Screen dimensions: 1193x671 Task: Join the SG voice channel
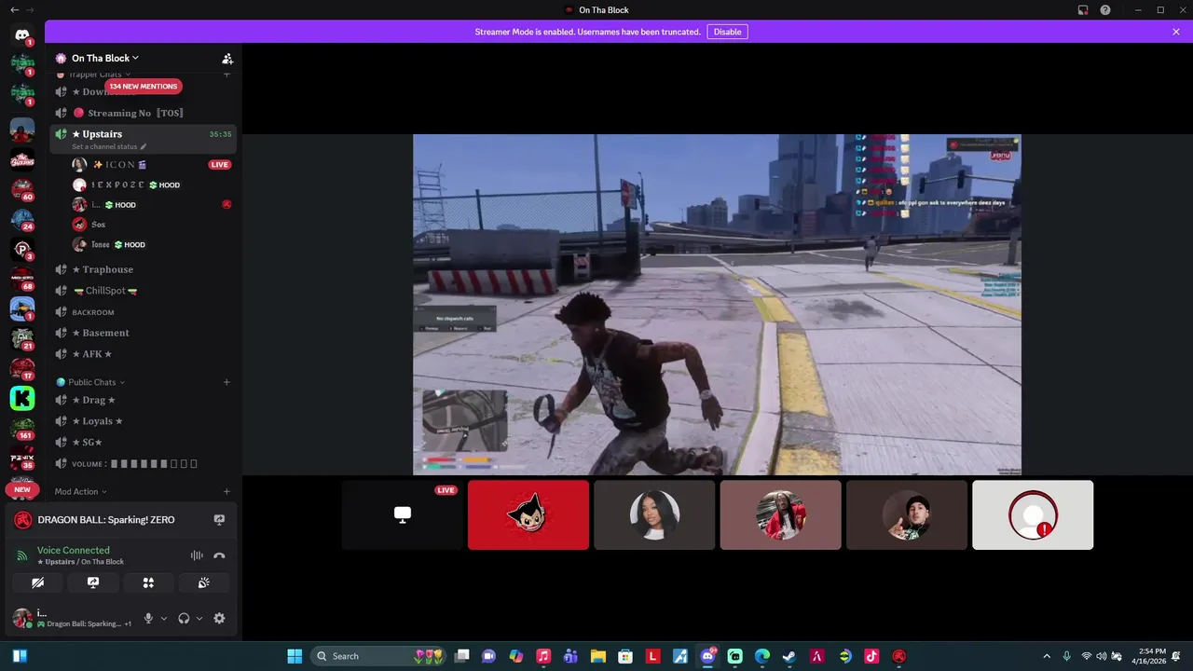(x=143, y=442)
